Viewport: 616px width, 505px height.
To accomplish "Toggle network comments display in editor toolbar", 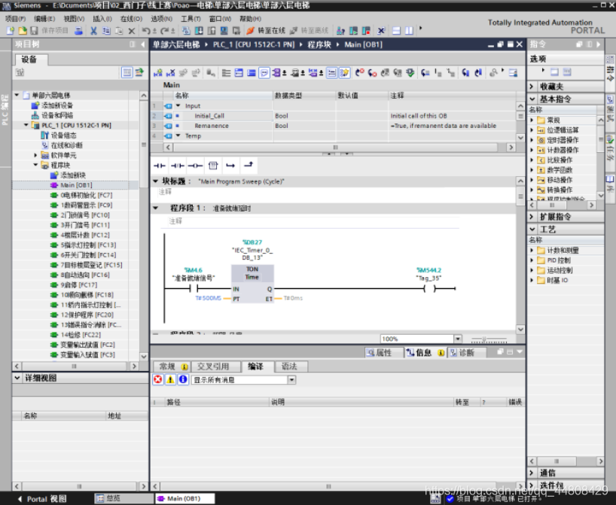I will [332, 73].
